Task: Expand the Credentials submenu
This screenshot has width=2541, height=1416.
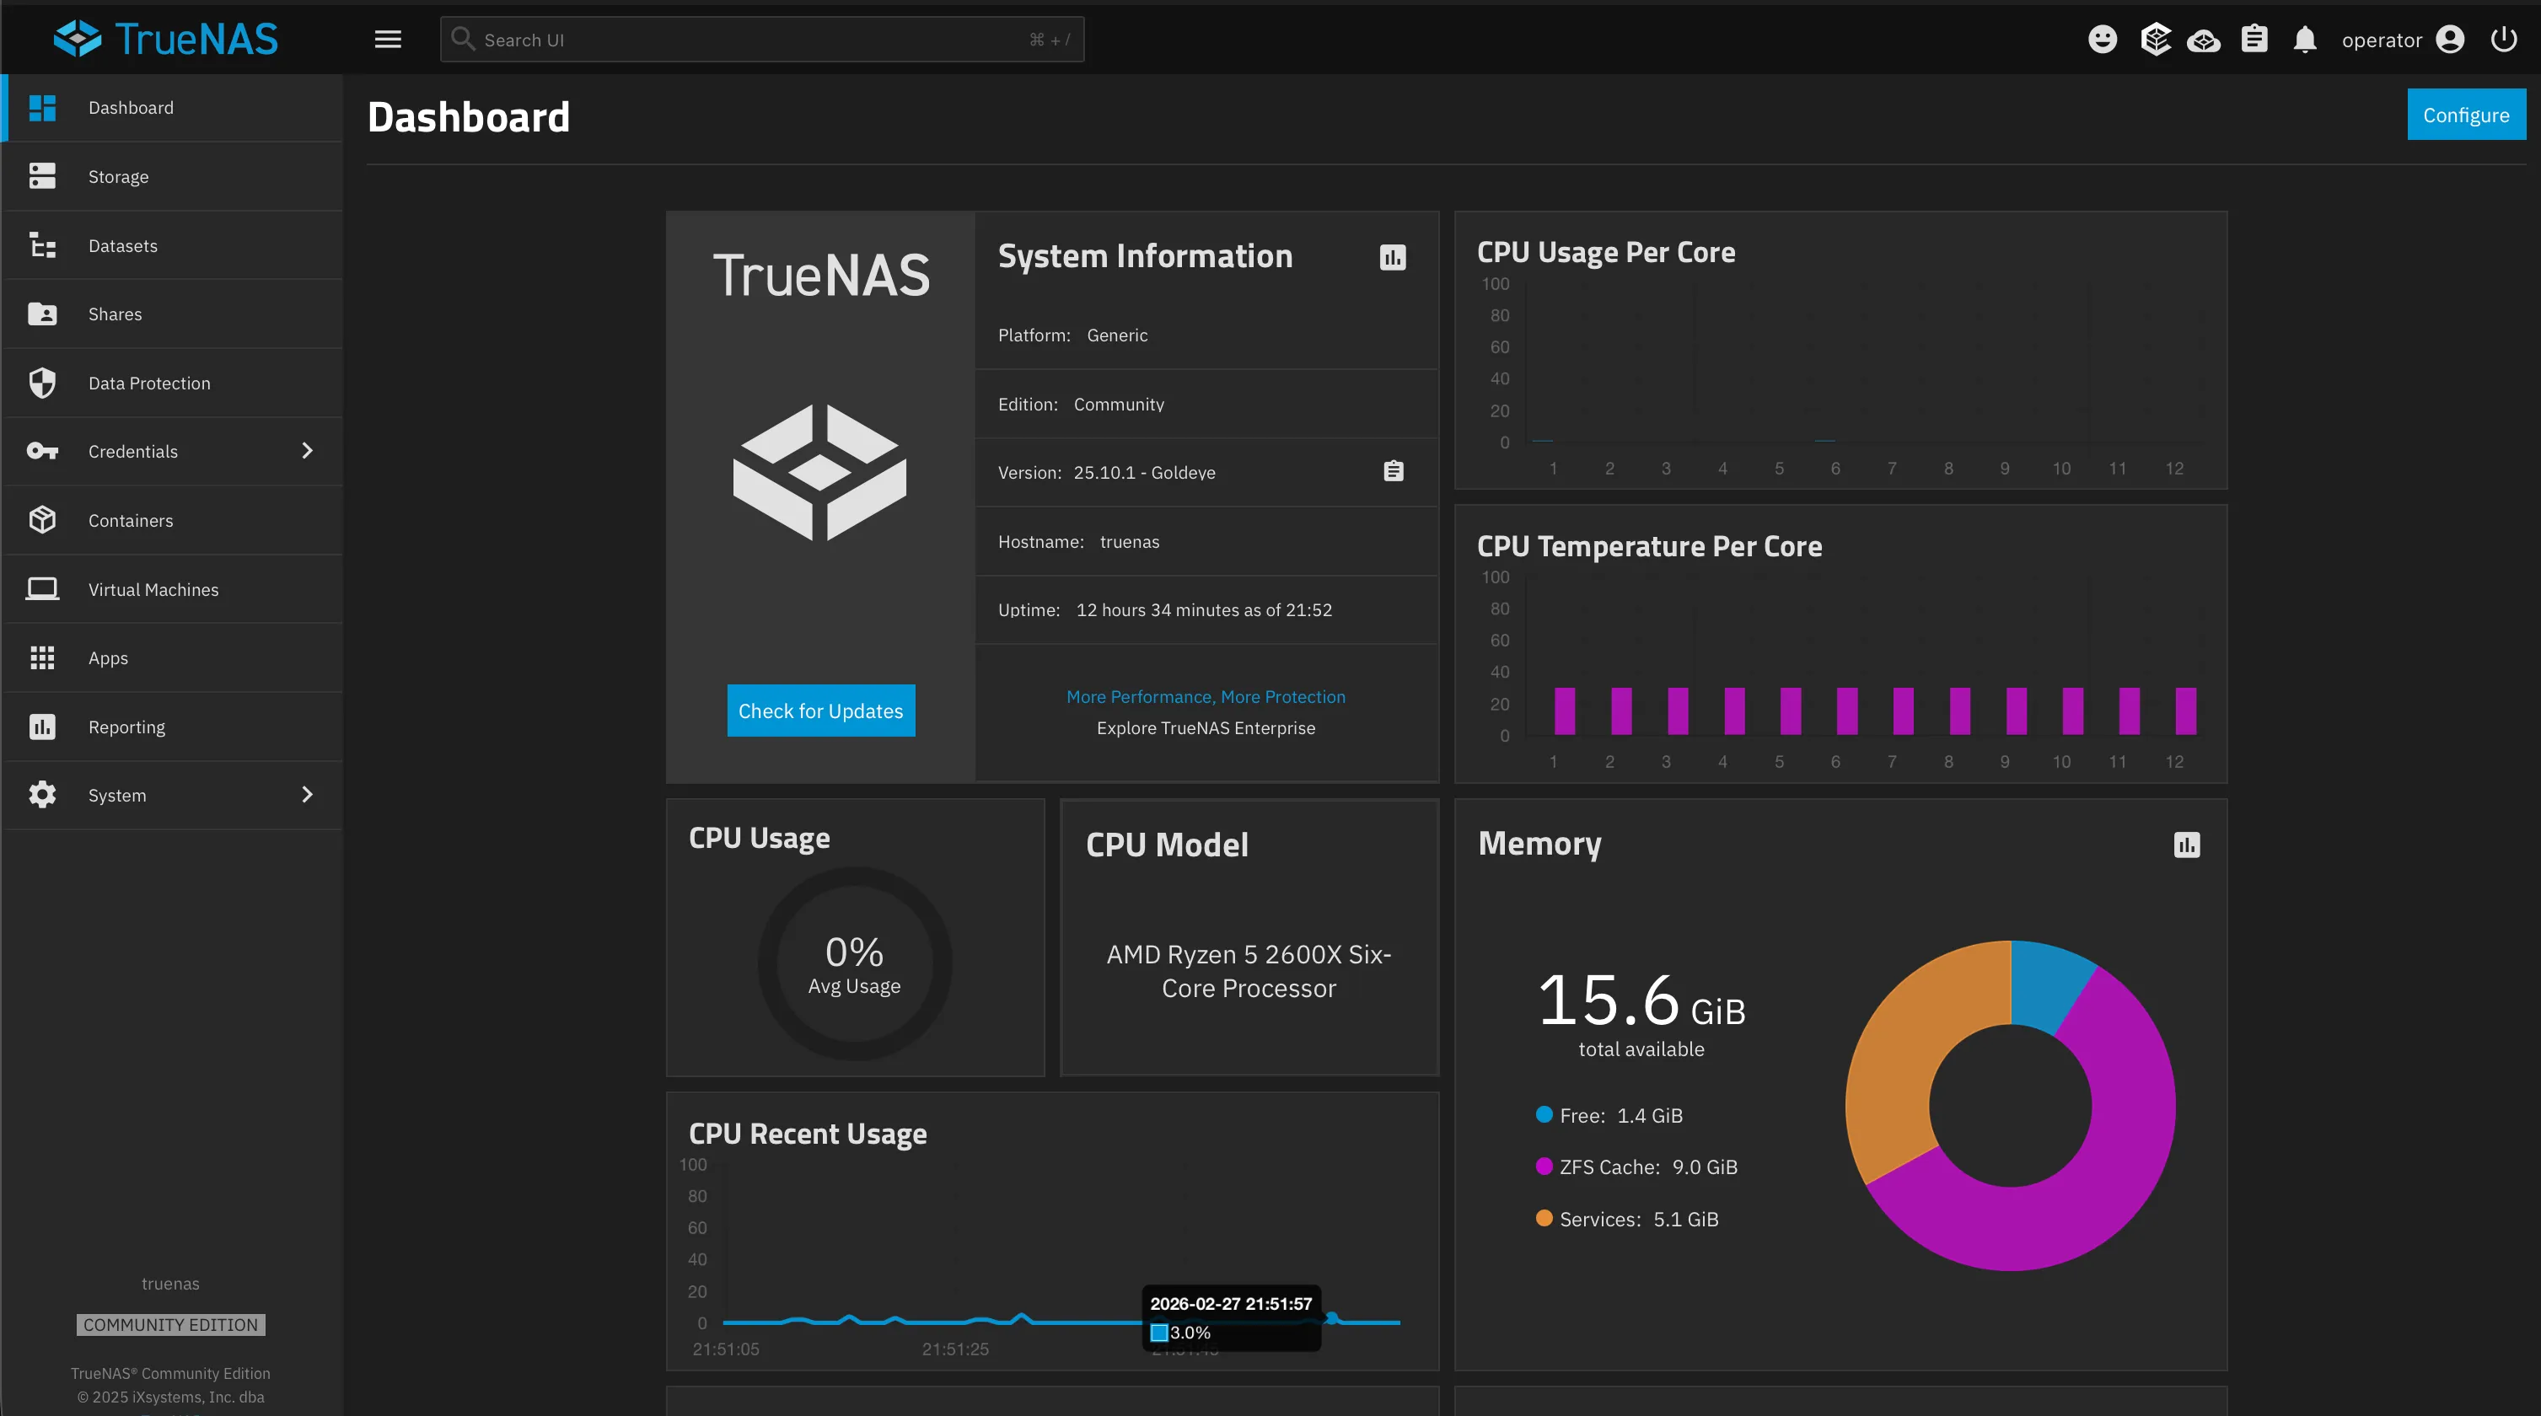Action: [307, 451]
